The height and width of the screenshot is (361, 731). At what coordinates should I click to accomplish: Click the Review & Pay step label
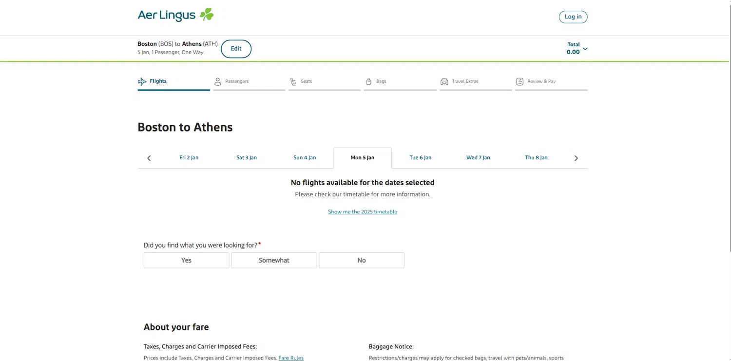click(x=541, y=81)
